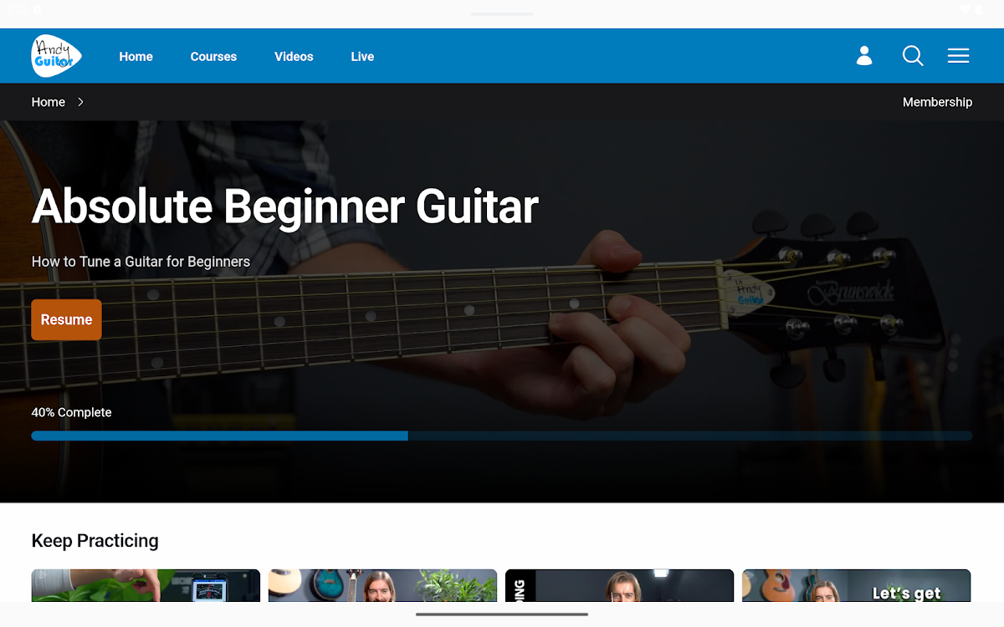
Task: Open the hamburger menu
Action: [958, 56]
